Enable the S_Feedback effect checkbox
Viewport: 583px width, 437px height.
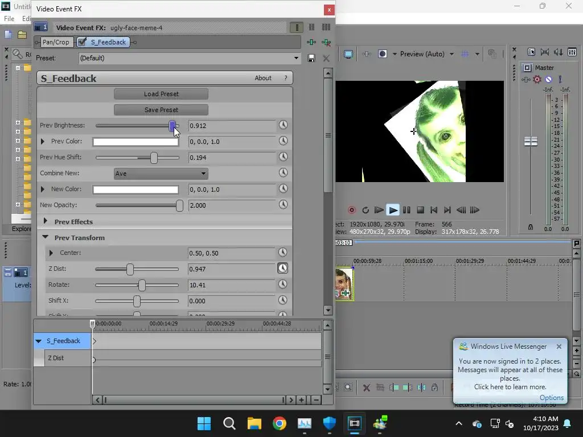(x=82, y=42)
